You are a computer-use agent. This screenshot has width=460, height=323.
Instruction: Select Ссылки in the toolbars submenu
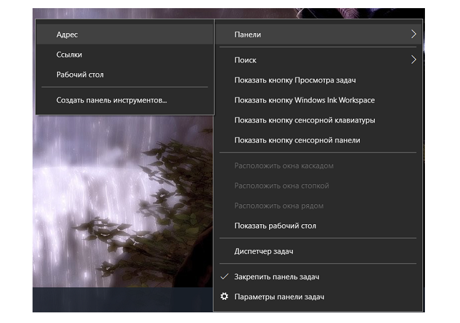[69, 55]
